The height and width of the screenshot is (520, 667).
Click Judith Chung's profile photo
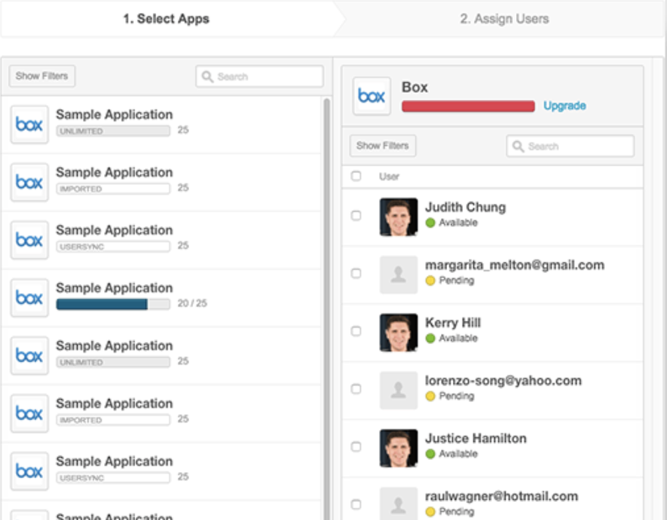[399, 217]
